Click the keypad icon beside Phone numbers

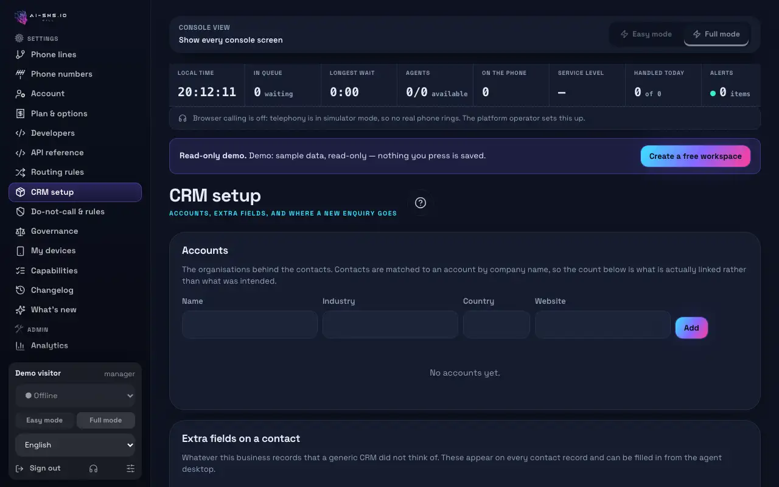coord(20,74)
